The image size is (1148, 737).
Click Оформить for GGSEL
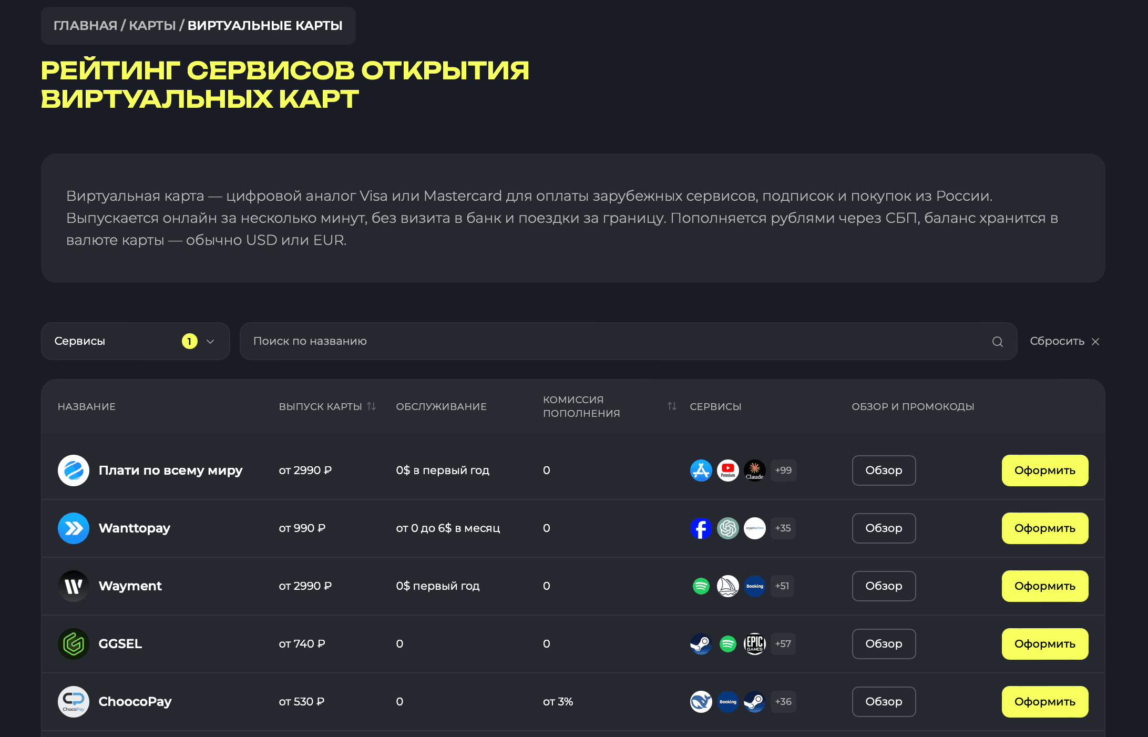click(x=1044, y=644)
